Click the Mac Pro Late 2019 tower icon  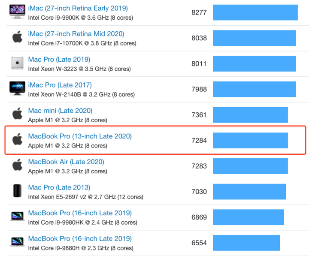(17, 63)
